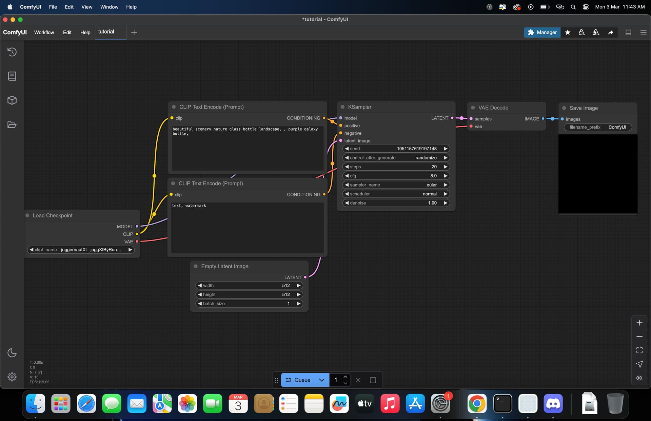The height and width of the screenshot is (421, 651).
Task: Collapse the positive CLIP Text Encode node dot
Action: click(x=174, y=107)
